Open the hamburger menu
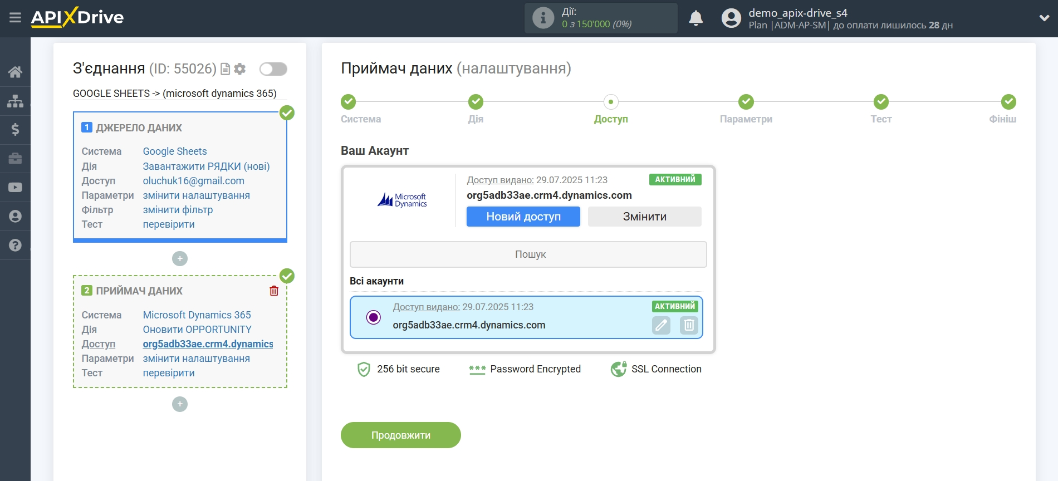This screenshot has width=1058, height=481. [x=15, y=18]
